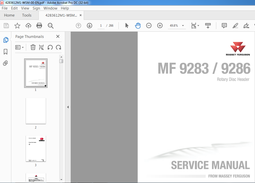Select page 3 thumbnail
The height and width of the screenshot is (183, 255).
tap(36, 149)
